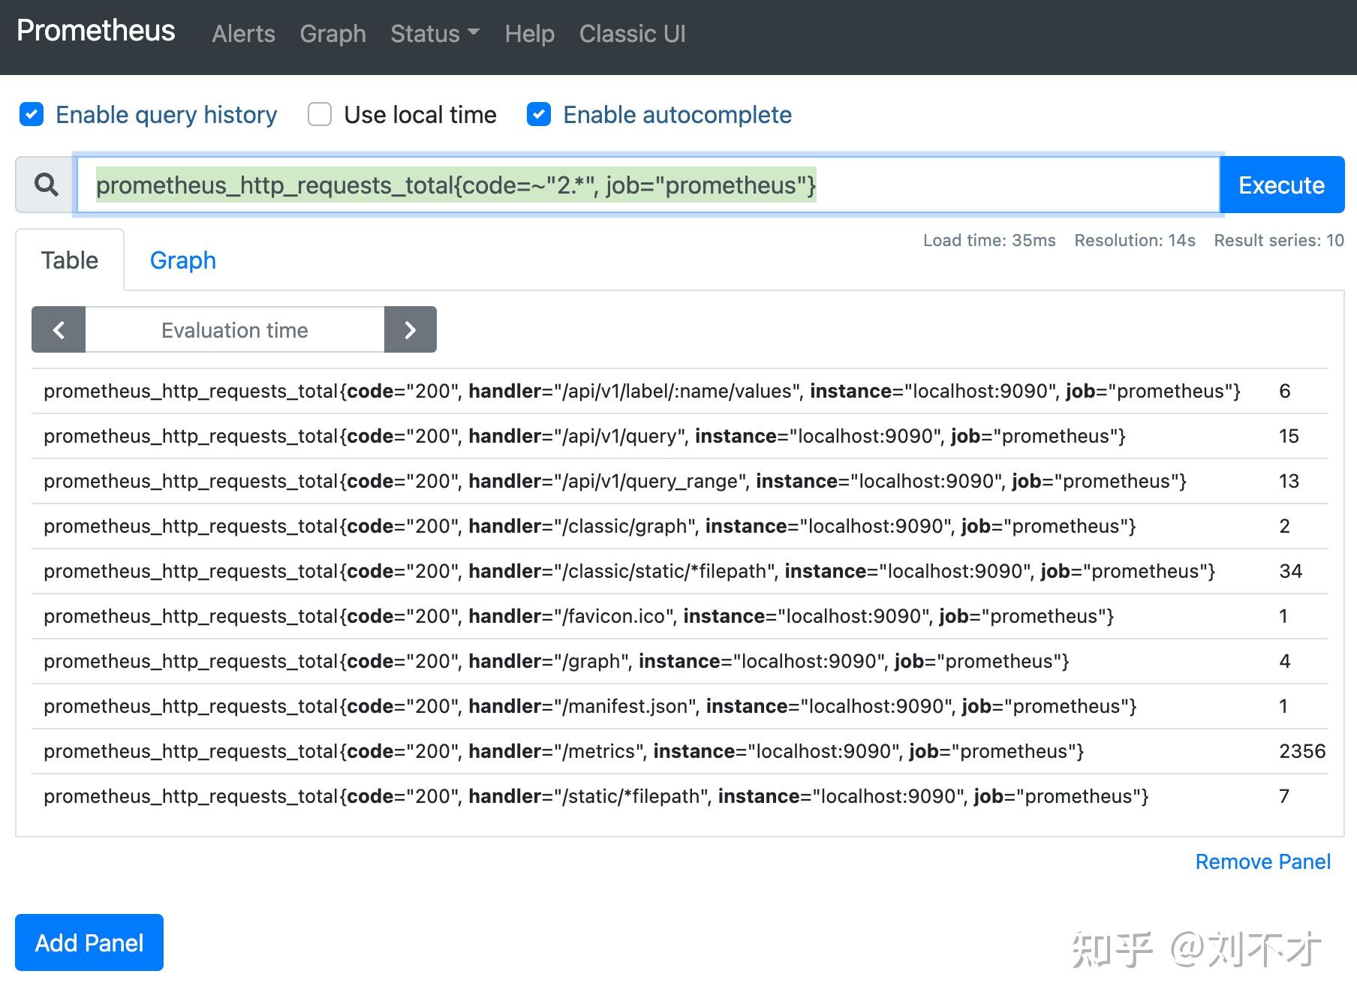Enable the Use local time checkbox
The height and width of the screenshot is (1004, 1357).
pyautogui.click(x=320, y=115)
